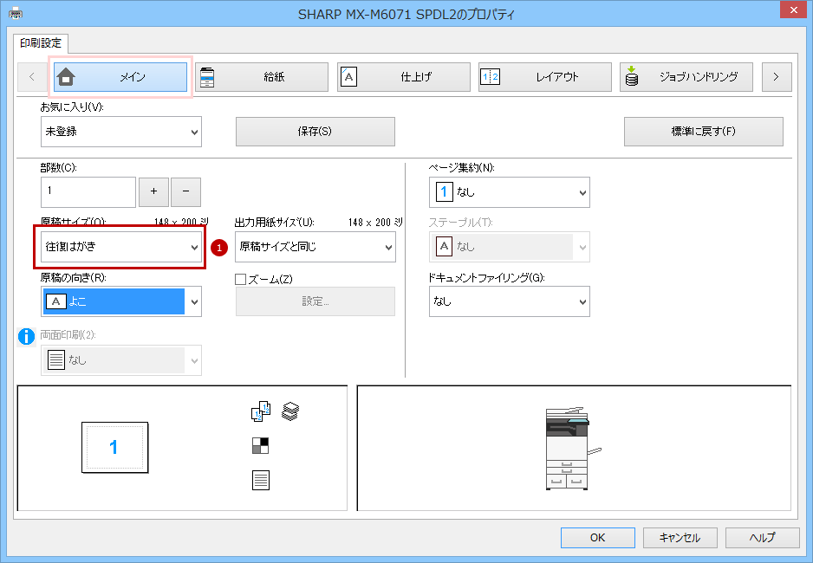Switch to the 仕上げ tab
This screenshot has width=813, height=563.
point(404,77)
